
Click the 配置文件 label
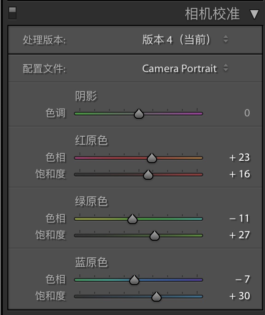click(44, 69)
